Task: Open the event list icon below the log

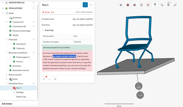Action: 44,79
